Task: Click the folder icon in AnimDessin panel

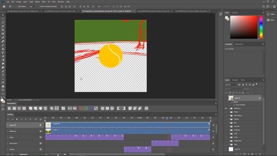Action: [63, 108]
